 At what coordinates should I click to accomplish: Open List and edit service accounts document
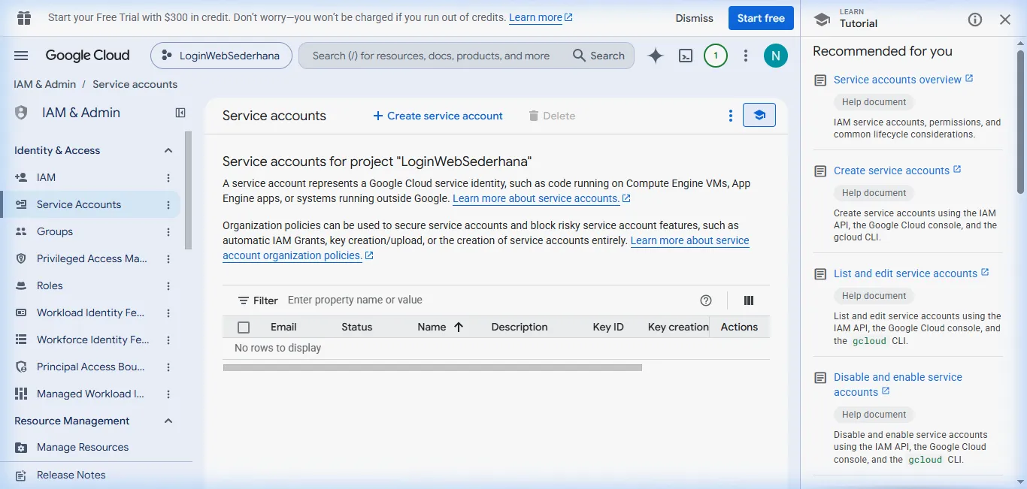point(911,273)
